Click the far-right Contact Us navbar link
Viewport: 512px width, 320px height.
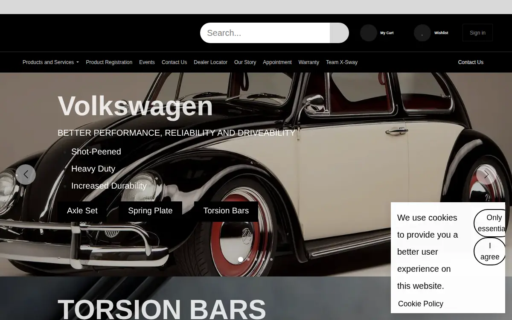click(471, 62)
